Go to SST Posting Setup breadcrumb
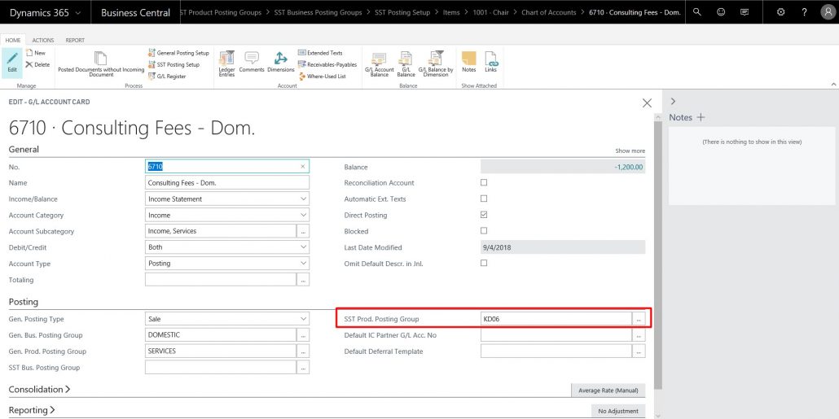The height and width of the screenshot is (419, 839). tap(402, 12)
